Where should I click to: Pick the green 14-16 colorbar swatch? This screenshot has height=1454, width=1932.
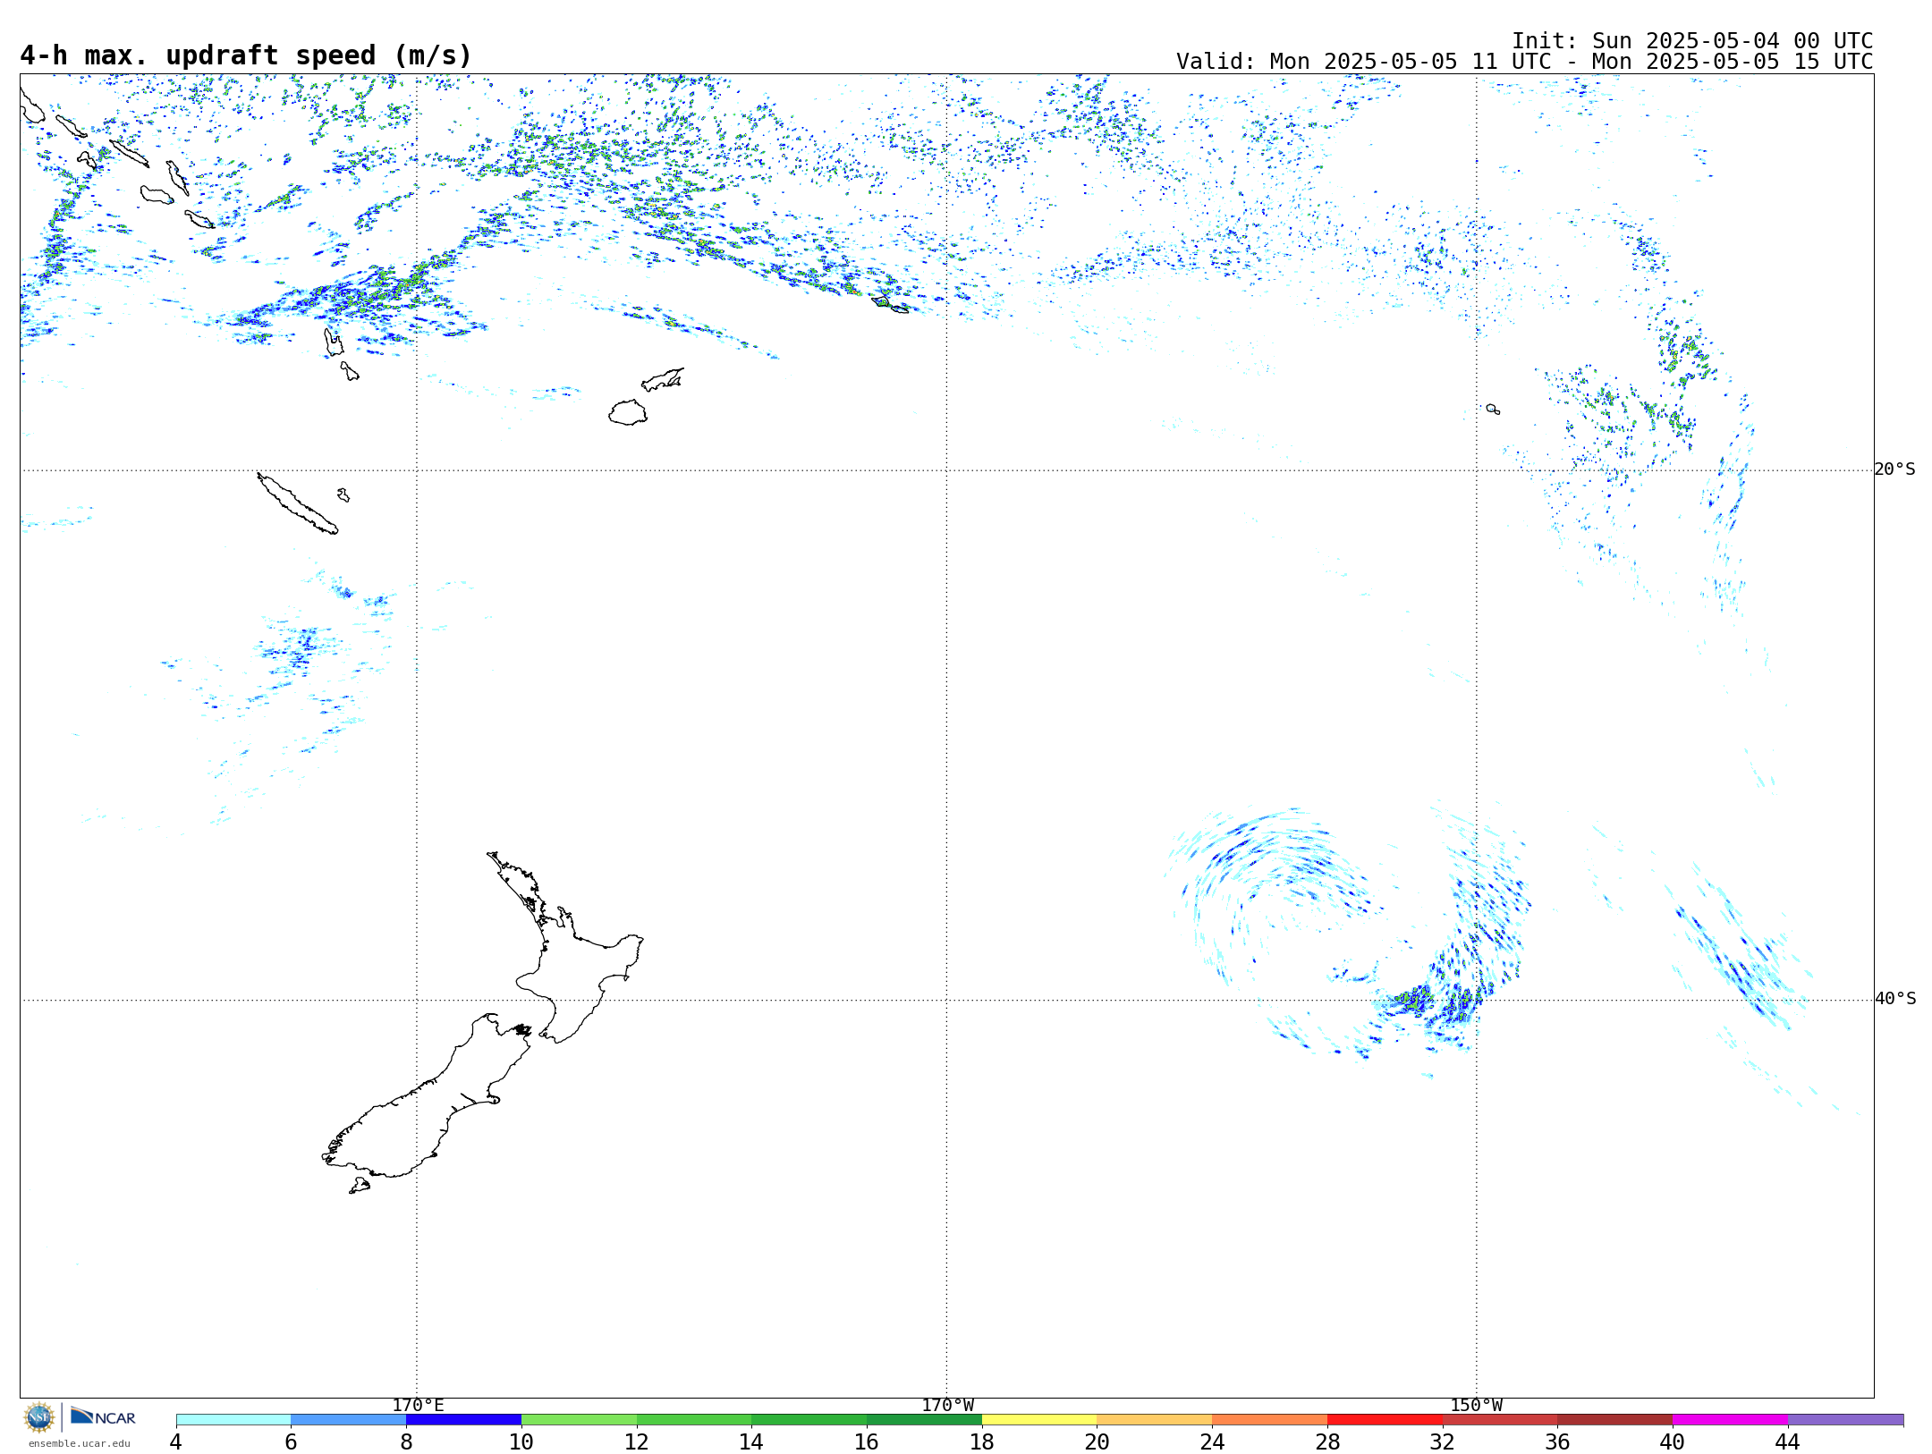(x=809, y=1420)
